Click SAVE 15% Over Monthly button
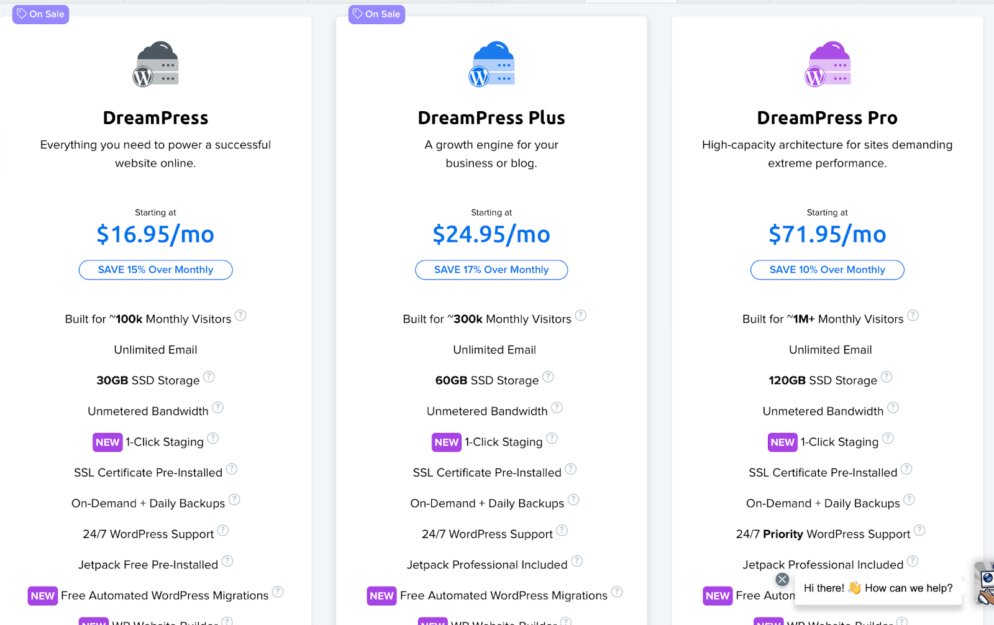994x625 pixels. click(x=155, y=270)
